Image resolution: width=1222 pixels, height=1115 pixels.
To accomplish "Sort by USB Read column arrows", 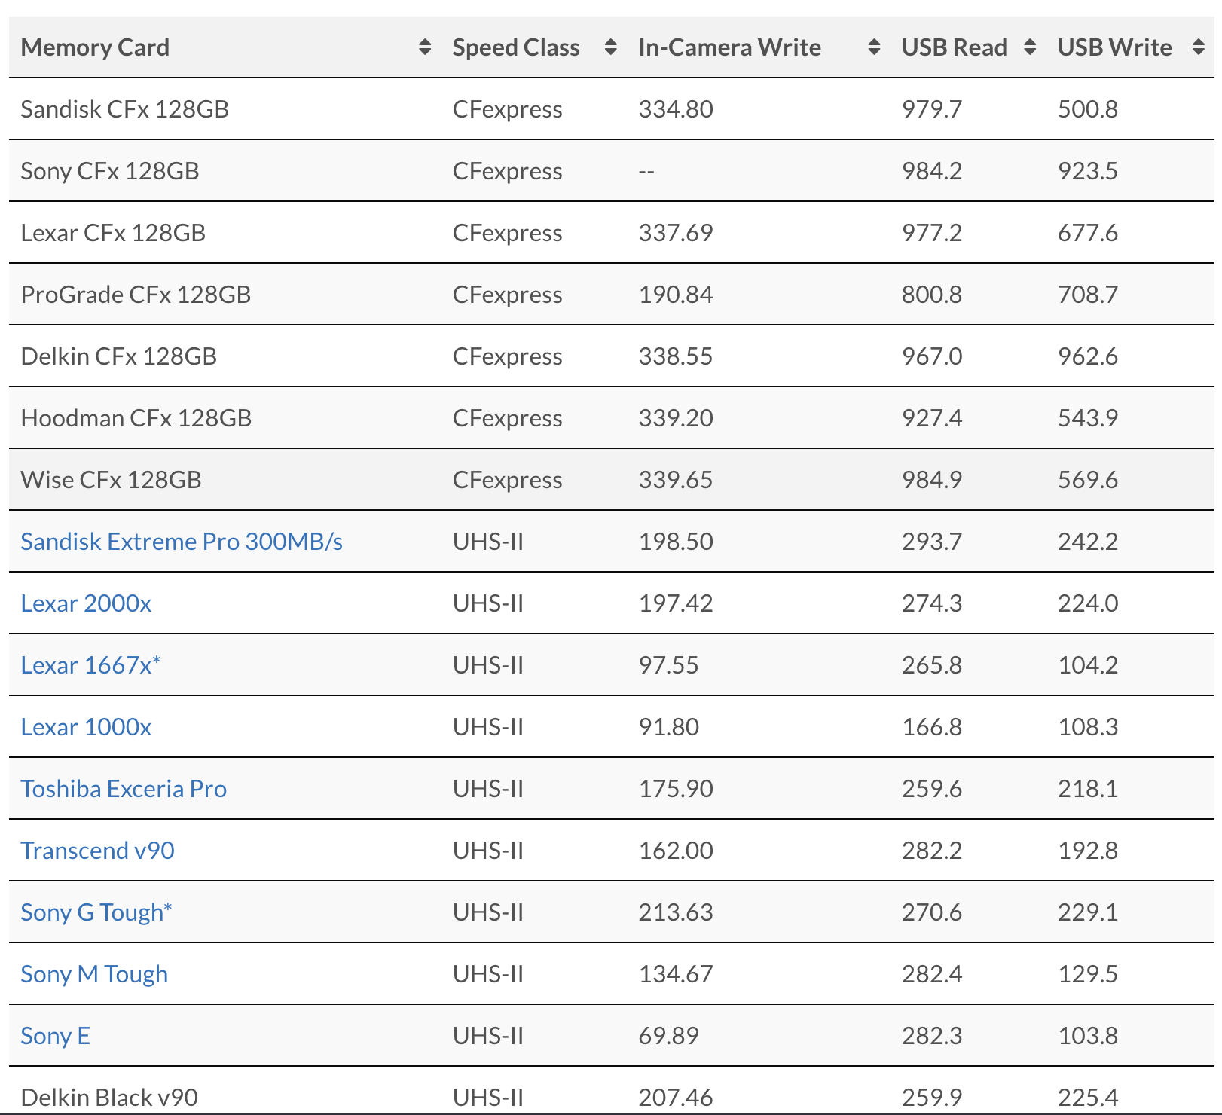I will pos(1030,47).
